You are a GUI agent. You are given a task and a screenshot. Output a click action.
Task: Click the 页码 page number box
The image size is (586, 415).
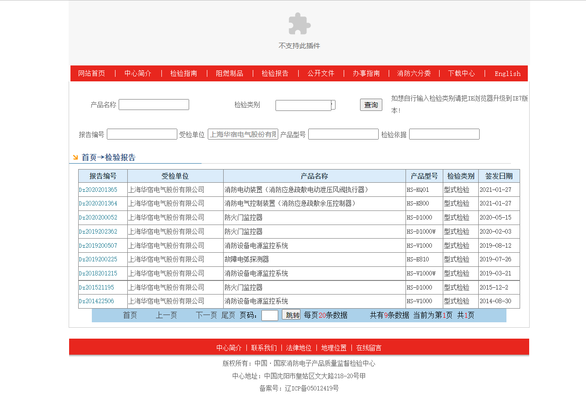pos(270,315)
